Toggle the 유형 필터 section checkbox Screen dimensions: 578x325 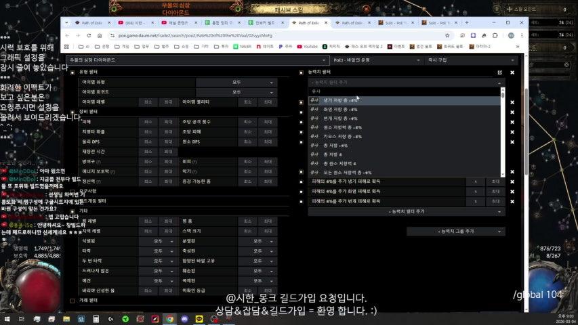(73, 72)
